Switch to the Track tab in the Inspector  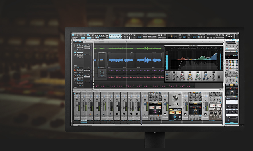coord(230,40)
